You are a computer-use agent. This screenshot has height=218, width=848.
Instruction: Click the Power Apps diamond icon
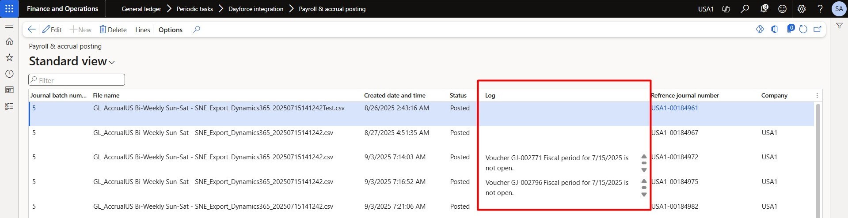click(760, 30)
